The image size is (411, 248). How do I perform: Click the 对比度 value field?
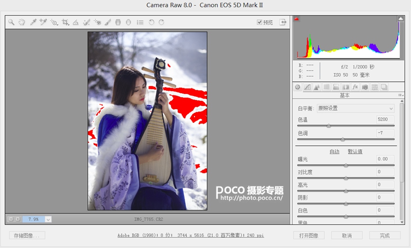(x=385, y=172)
